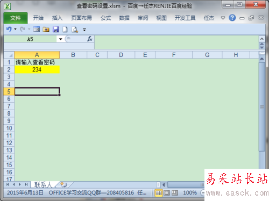
Task: Click cell A1 with 请输入查看密码
Action: tap(37, 62)
